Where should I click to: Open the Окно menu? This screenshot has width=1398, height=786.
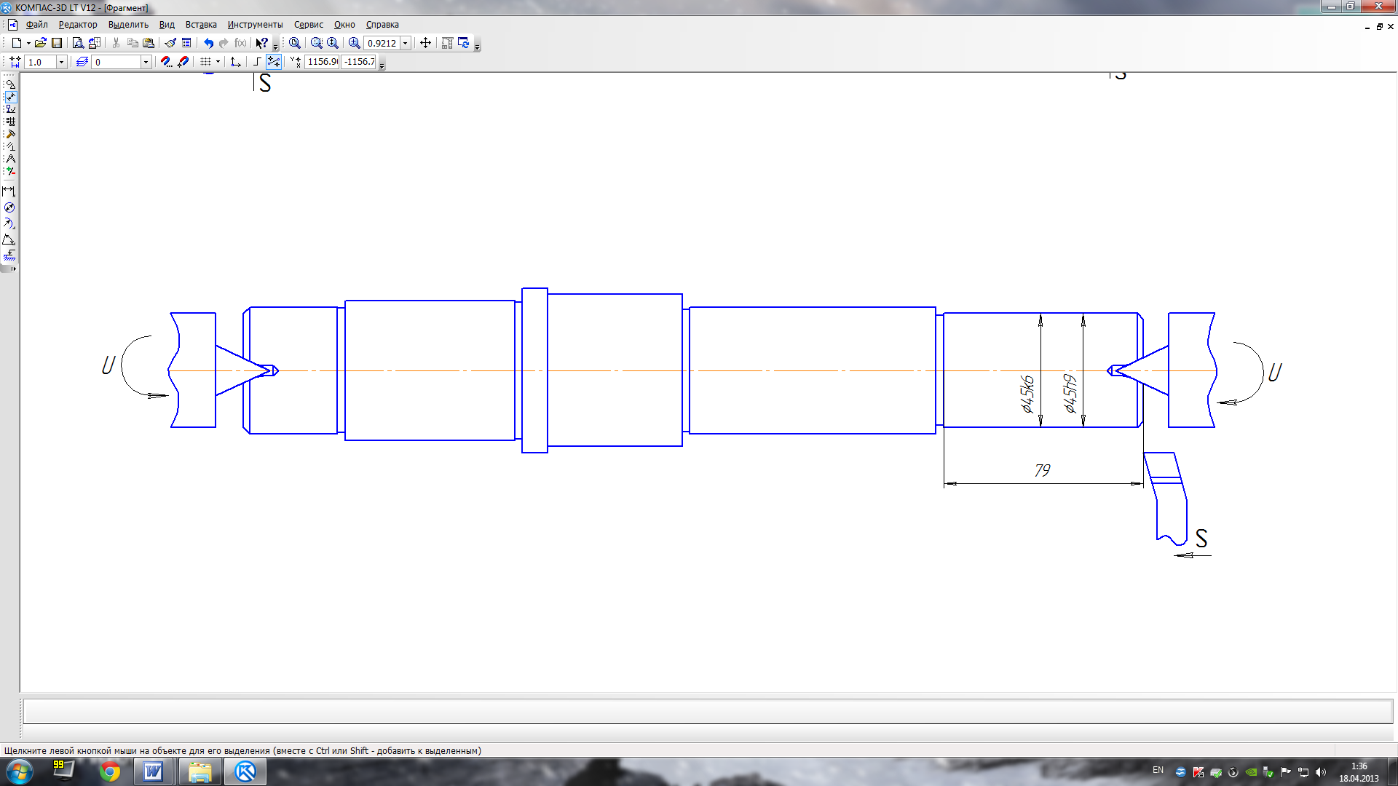pos(344,25)
